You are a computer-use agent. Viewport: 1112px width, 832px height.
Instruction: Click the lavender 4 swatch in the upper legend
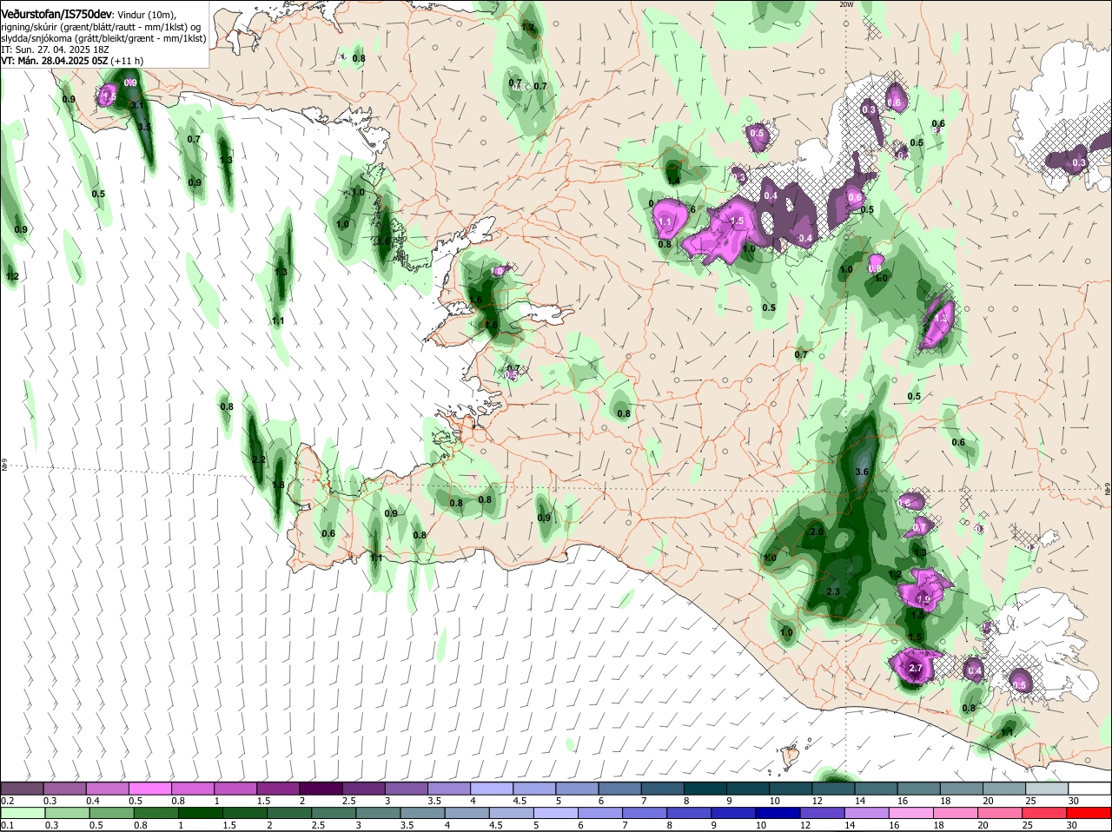click(x=493, y=789)
